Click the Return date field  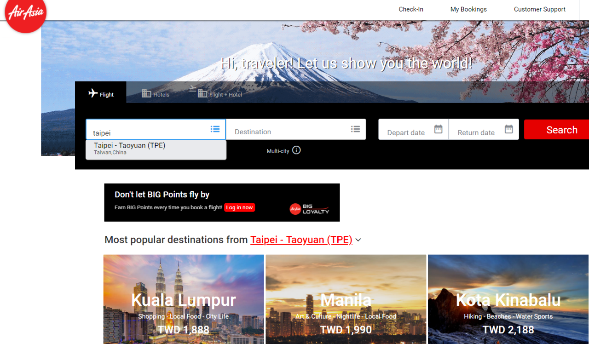coord(484,130)
